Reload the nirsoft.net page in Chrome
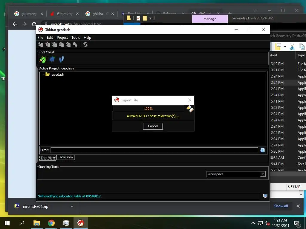The height and width of the screenshot is (229, 306). pyautogui.click(x=34, y=24)
